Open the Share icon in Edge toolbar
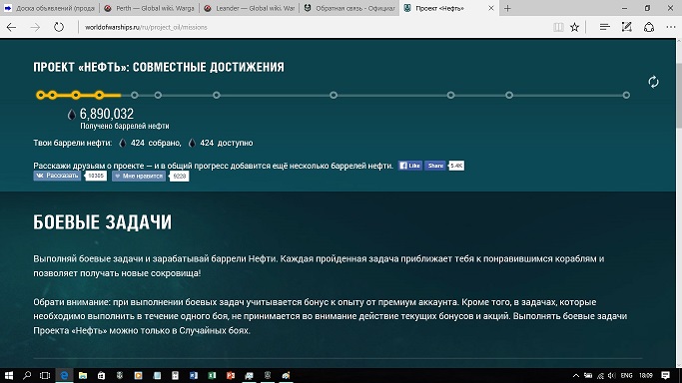The width and height of the screenshot is (682, 383). pyautogui.click(x=649, y=27)
